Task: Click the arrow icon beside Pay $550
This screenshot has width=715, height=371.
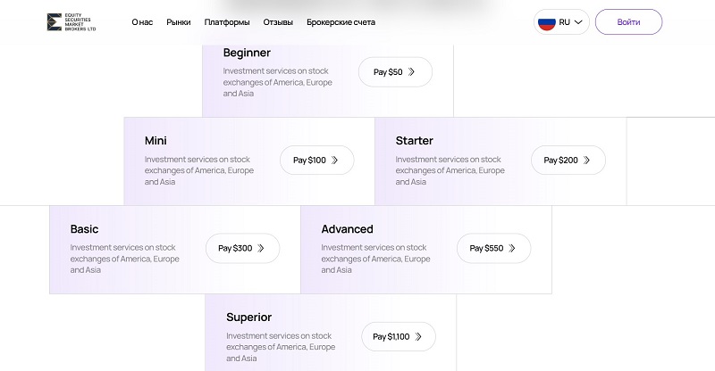Action: click(x=512, y=249)
